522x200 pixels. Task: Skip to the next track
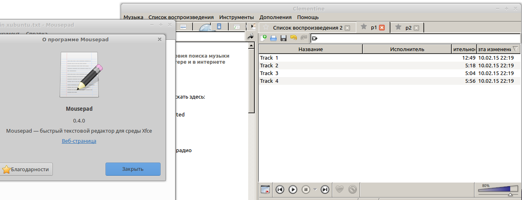(x=325, y=189)
